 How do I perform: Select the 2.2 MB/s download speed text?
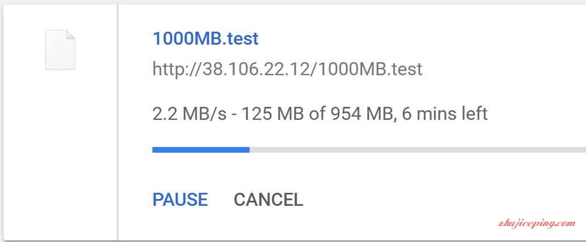(189, 114)
